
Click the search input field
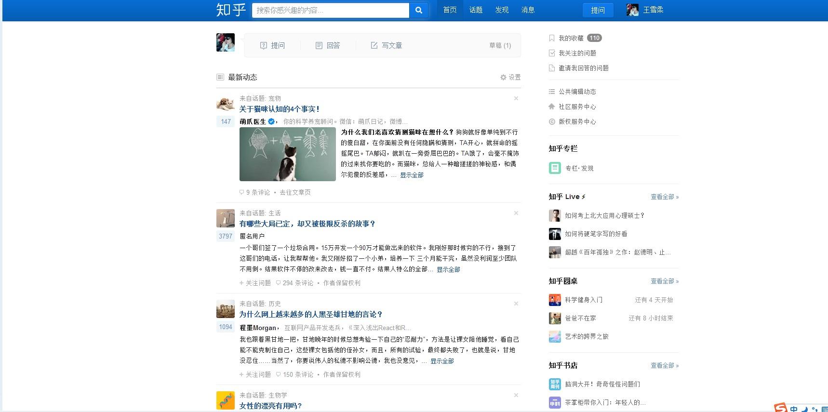point(331,10)
